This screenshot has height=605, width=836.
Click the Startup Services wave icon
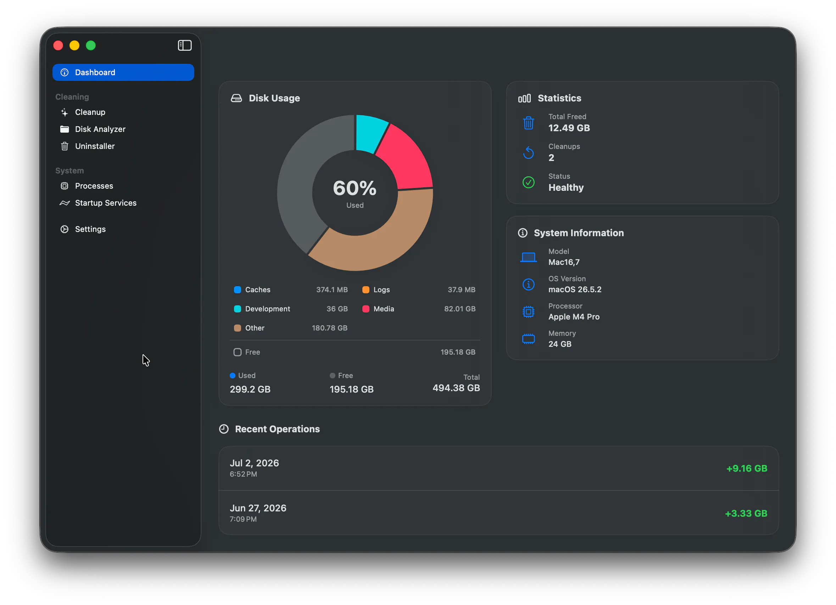coord(65,203)
